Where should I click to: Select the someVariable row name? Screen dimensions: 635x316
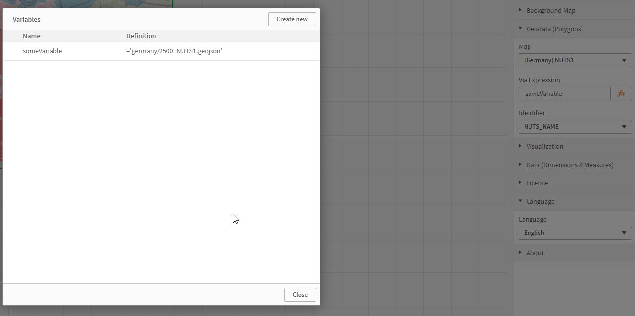(43, 51)
